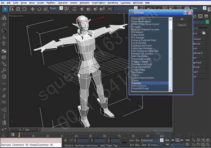
Task: Toggle window/crossing selection mode
Action: pos(24,9)
